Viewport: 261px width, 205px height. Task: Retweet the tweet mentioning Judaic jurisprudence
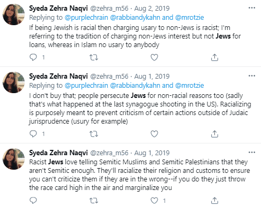[x=94, y=134]
